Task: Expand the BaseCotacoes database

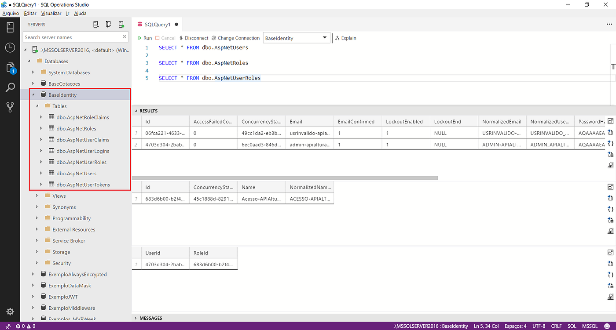Action: click(33, 84)
